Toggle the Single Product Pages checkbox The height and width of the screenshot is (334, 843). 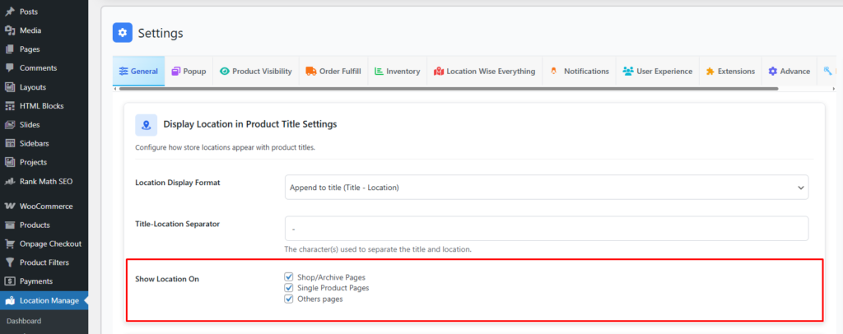click(x=288, y=288)
